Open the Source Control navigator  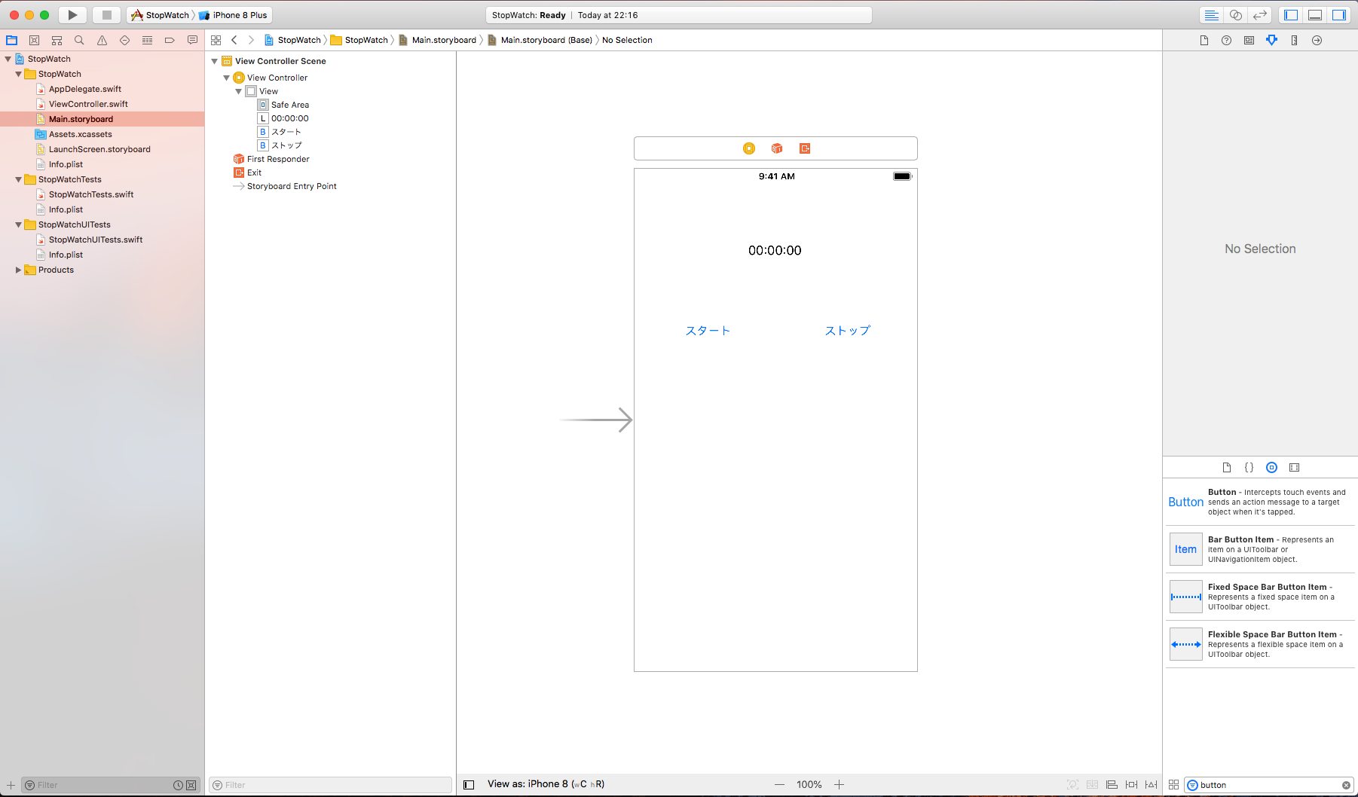click(x=34, y=40)
